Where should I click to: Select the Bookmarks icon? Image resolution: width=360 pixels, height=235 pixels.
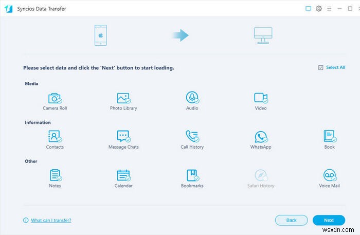[x=192, y=175]
